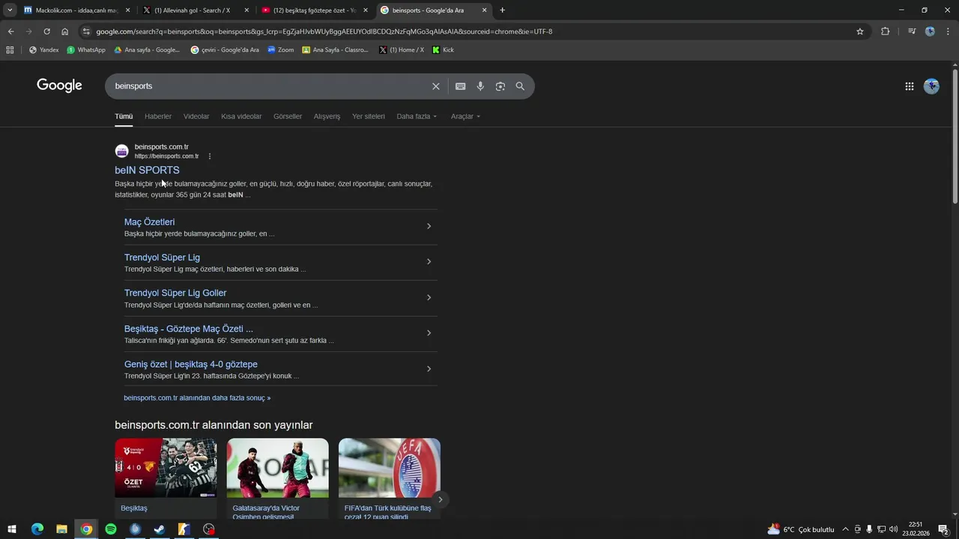
Task: Select the Haberler search filter
Action: tap(158, 116)
